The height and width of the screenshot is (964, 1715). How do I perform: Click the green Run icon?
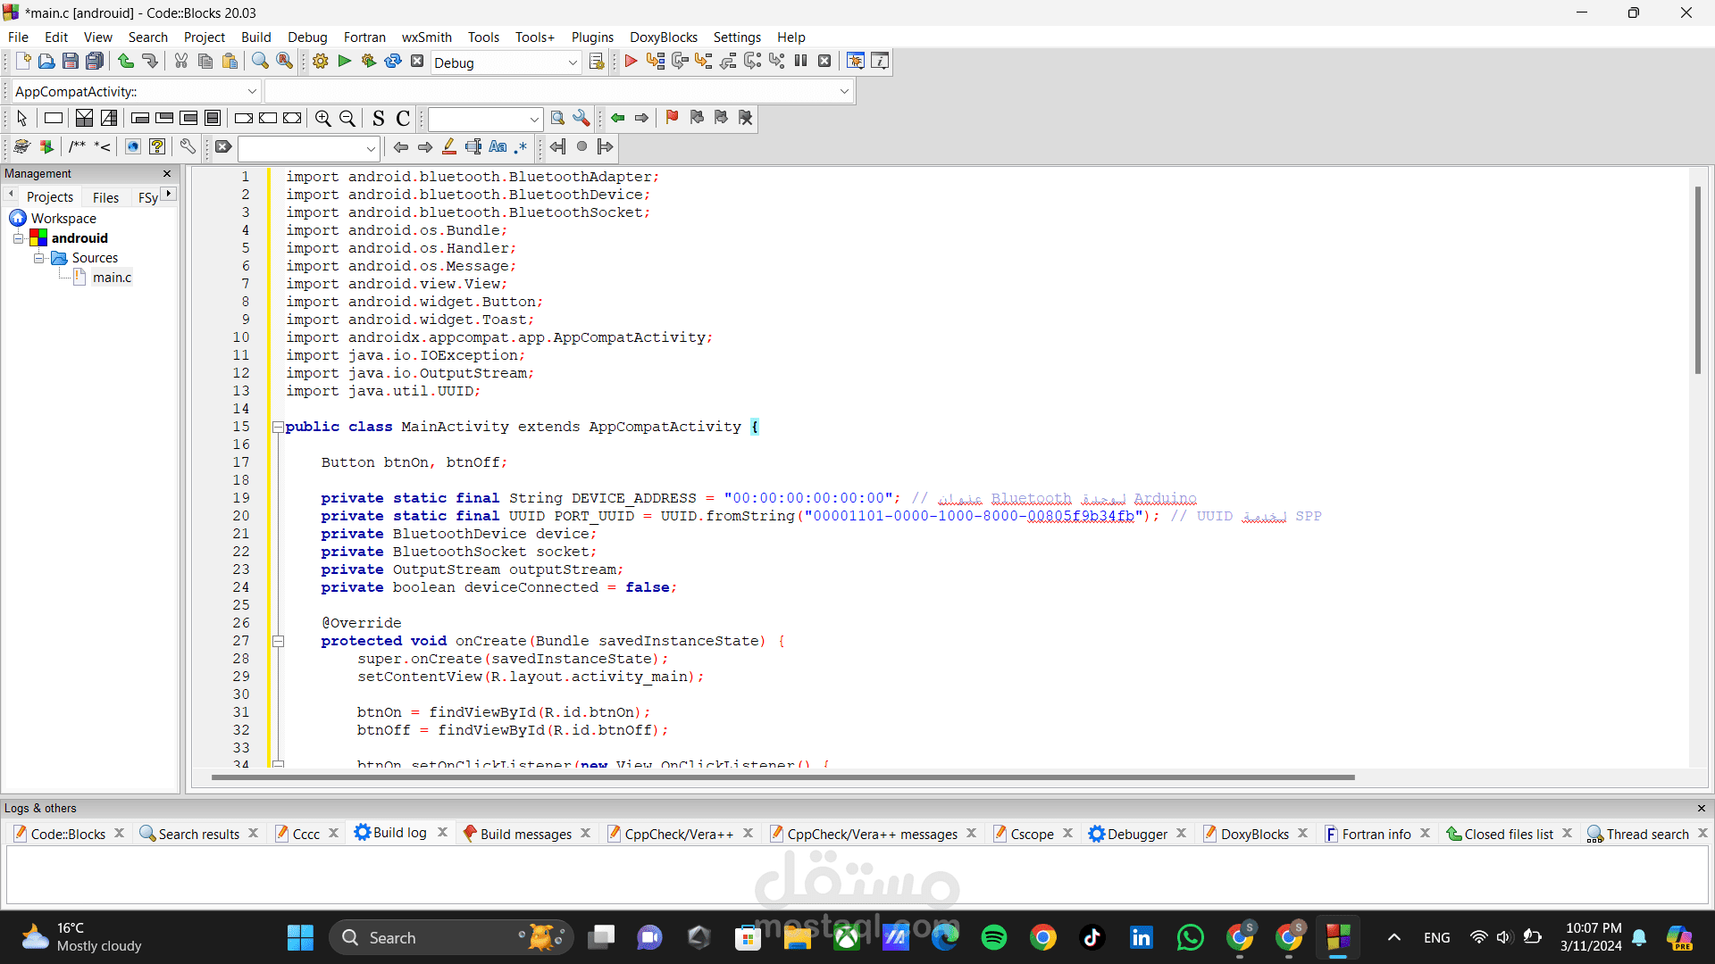[345, 62]
